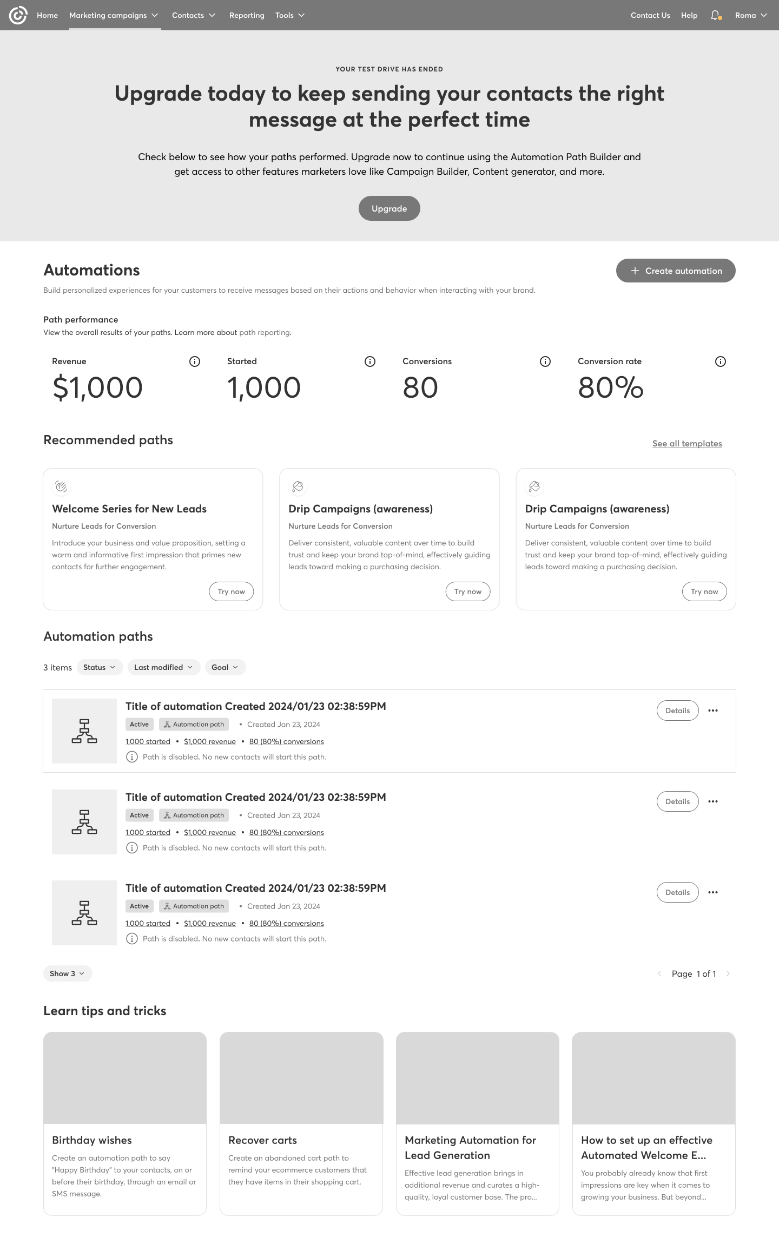Click the Conversion rate info icon
The image size is (779, 1250).
click(x=721, y=361)
